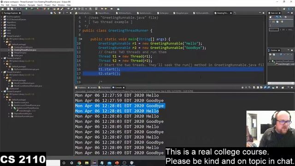Click the New Java Package toolbar icon
This screenshot has height=166, width=295.
click(x=45, y=9)
